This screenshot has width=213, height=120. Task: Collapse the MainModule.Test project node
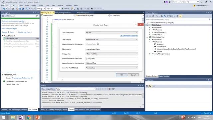(x=147, y=37)
